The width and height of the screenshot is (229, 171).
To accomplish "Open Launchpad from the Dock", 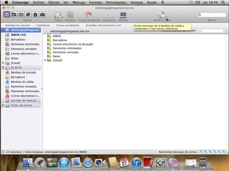I will [40, 162].
